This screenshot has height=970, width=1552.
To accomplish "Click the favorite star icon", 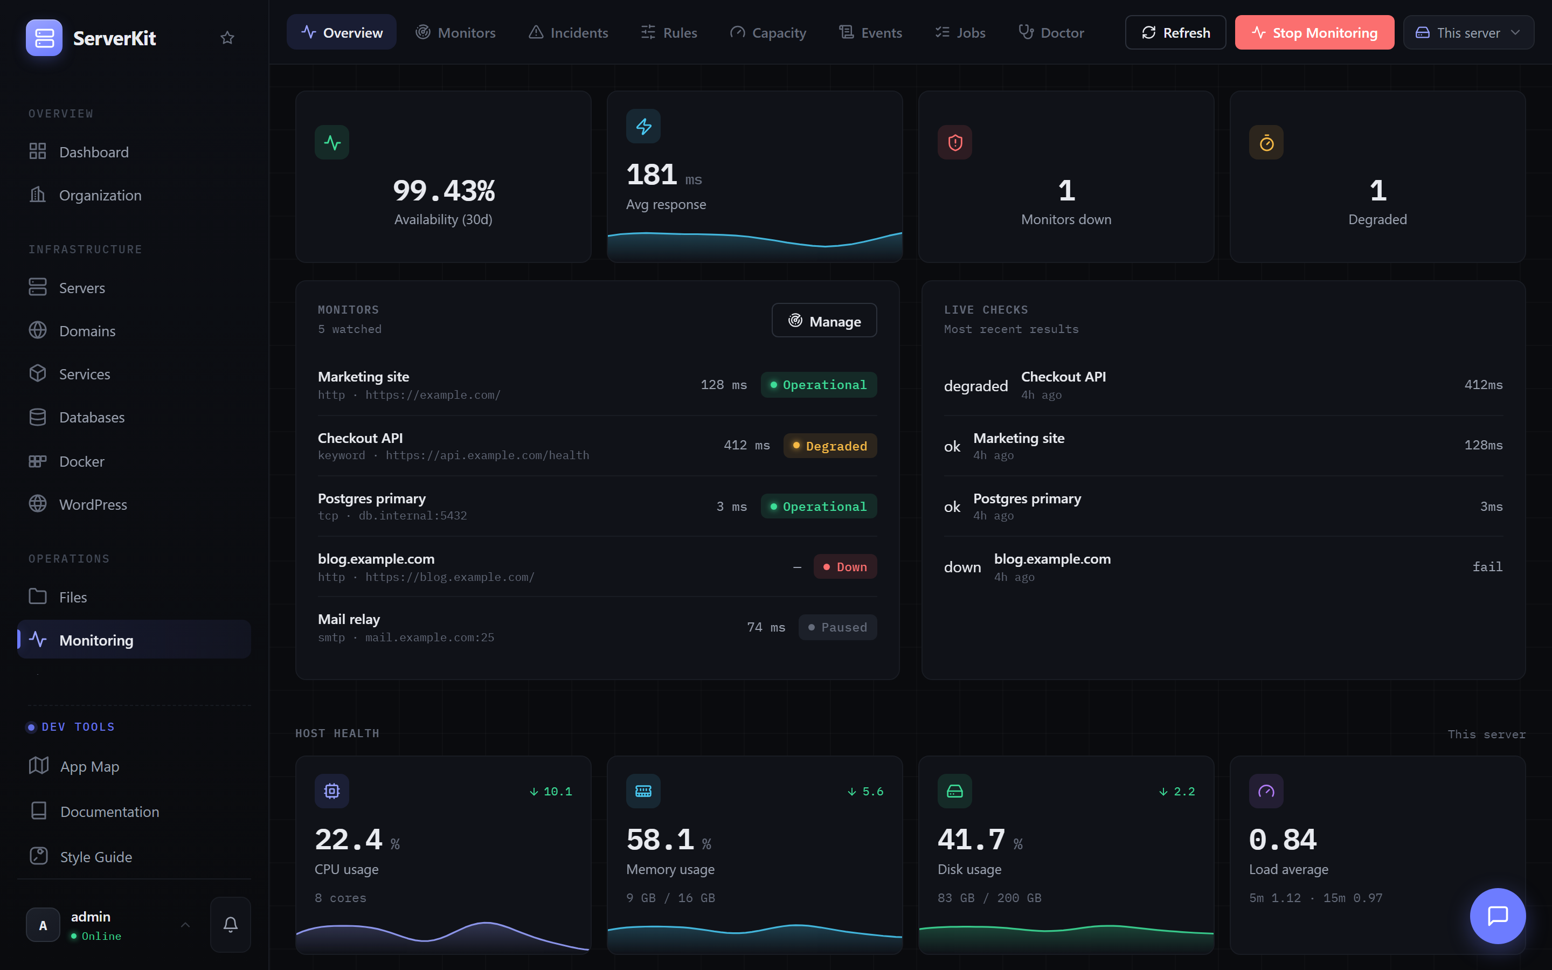I will coord(227,38).
